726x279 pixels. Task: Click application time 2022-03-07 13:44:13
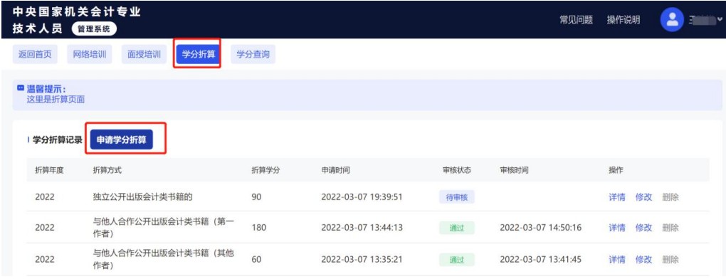362,228
